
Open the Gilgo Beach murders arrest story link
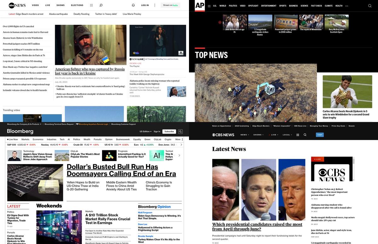pos(29,14)
